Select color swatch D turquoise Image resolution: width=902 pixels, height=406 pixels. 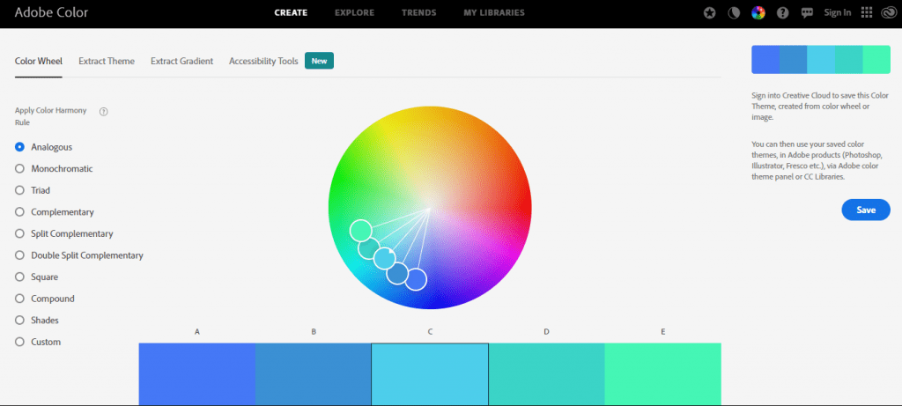click(x=546, y=374)
